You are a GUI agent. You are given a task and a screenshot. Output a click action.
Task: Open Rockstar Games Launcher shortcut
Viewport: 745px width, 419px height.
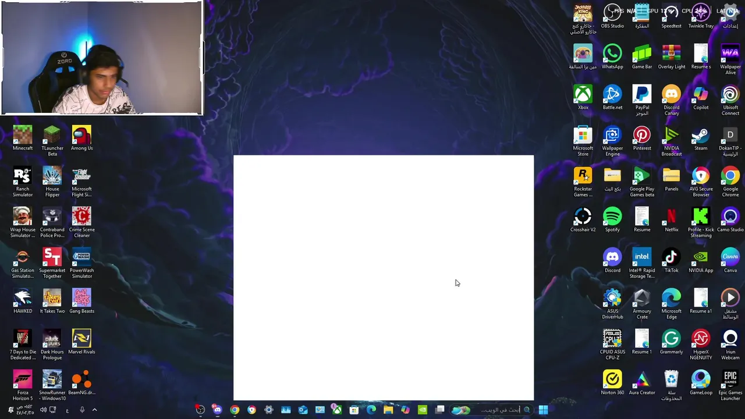pyautogui.click(x=583, y=182)
